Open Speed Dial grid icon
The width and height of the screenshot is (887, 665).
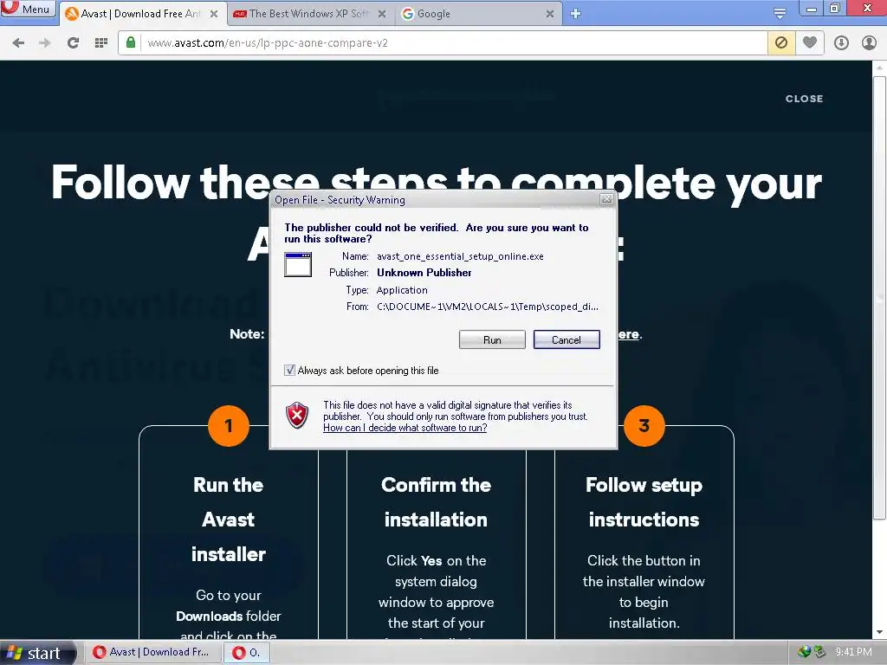click(101, 43)
